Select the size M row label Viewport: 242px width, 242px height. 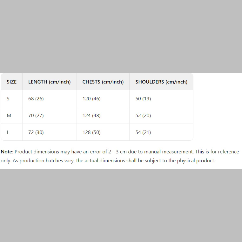[9, 116]
